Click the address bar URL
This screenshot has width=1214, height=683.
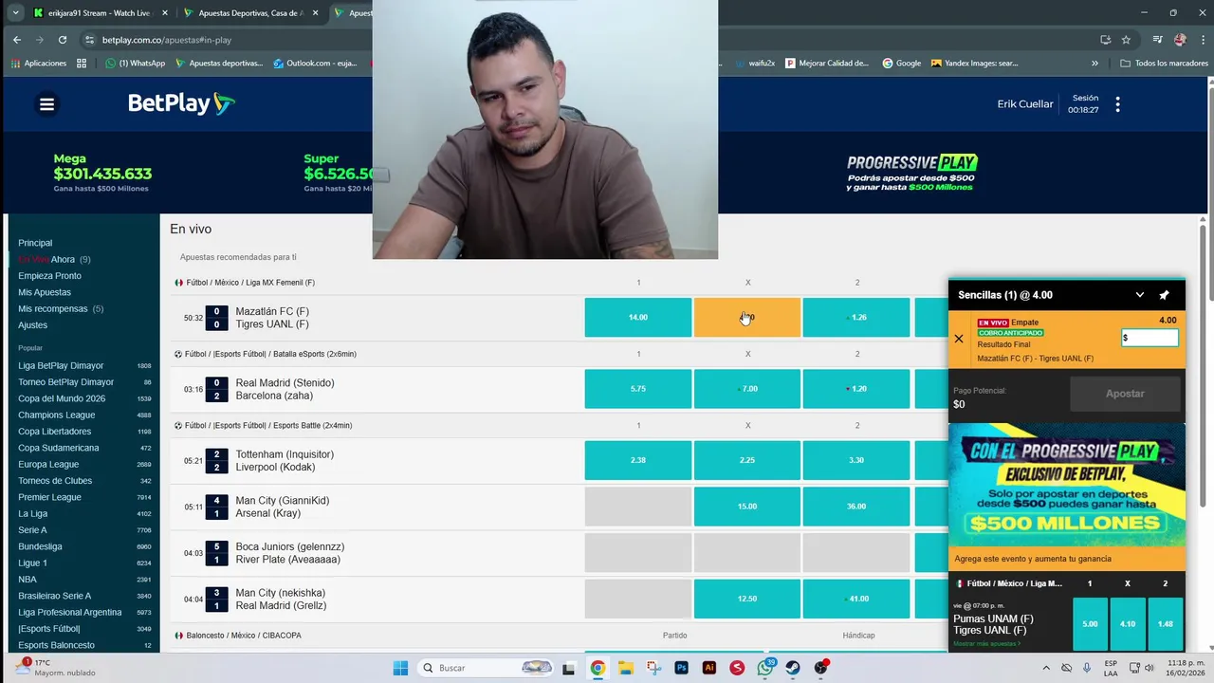167,40
